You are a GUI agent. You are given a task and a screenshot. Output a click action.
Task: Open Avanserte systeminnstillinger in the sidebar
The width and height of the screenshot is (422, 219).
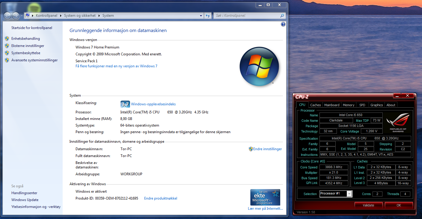click(x=34, y=60)
